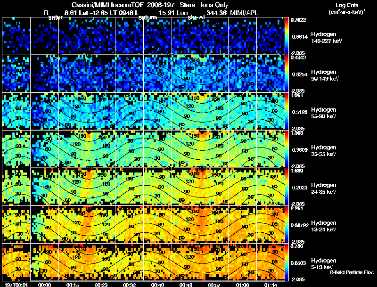
Task: Open the 5-13 keV panel above the 01:14 label
Action: click(270, 262)
